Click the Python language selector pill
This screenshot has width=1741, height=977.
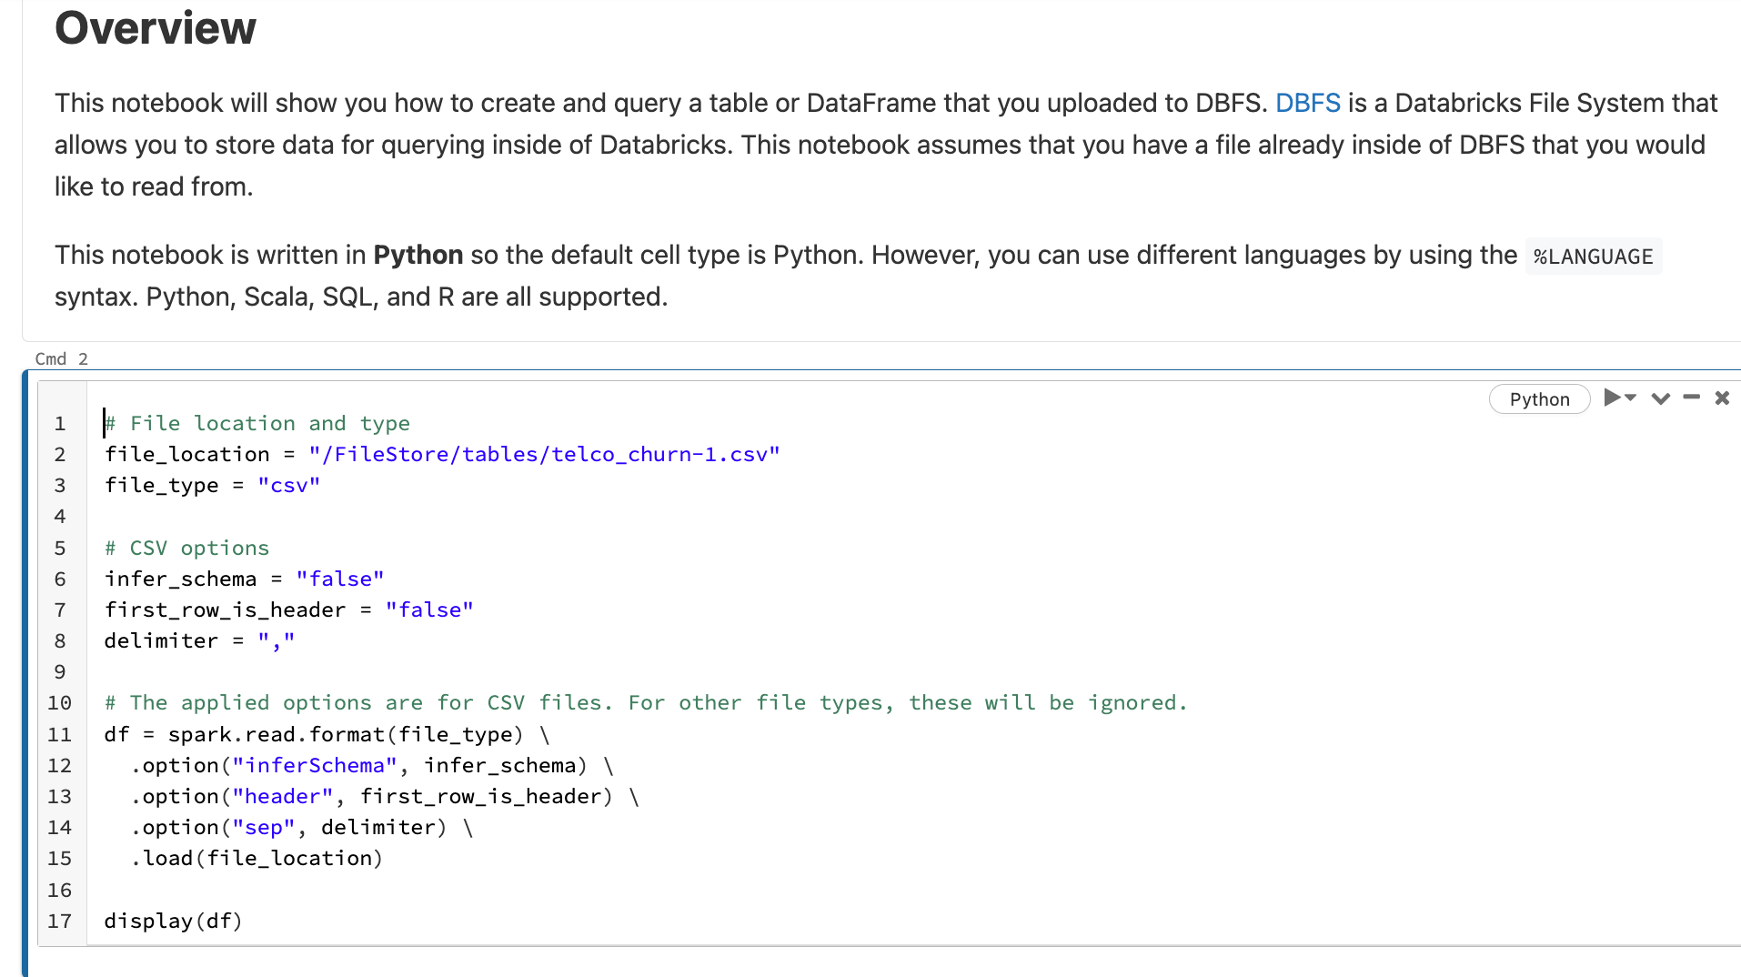(1539, 398)
